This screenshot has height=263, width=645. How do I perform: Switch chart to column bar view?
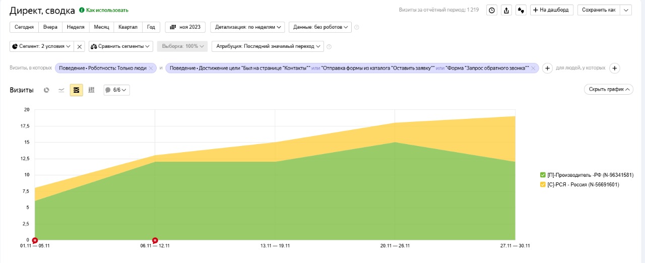[x=91, y=90]
